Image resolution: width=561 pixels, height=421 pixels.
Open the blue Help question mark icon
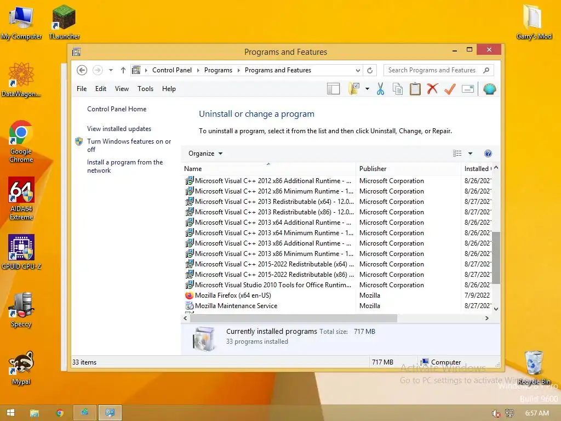coord(488,153)
